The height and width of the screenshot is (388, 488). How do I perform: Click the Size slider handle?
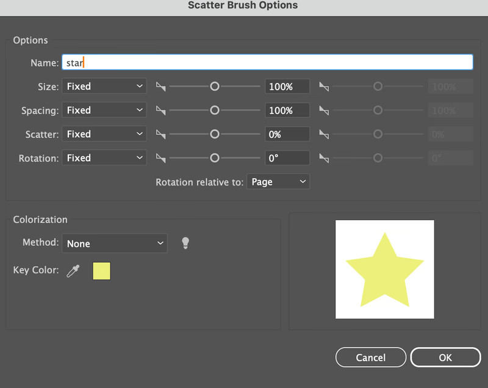(x=214, y=87)
